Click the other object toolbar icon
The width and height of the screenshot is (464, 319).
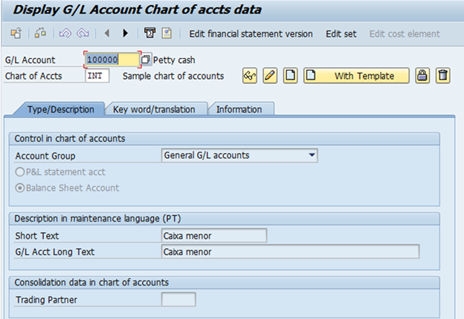[x=16, y=33]
